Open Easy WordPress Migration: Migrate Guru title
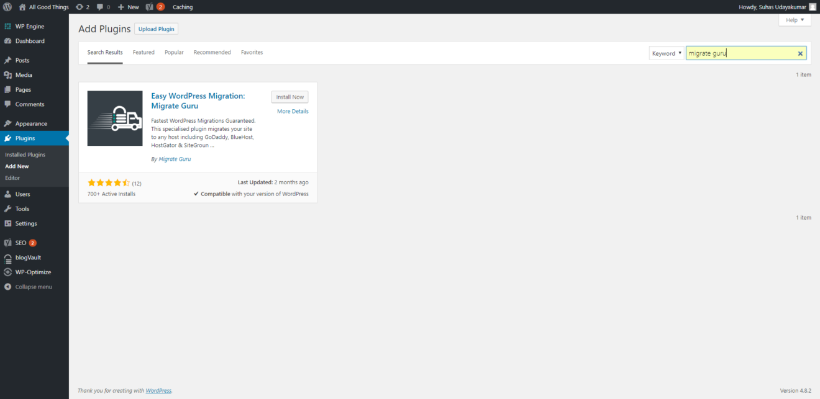The height and width of the screenshot is (399, 820). 198,101
